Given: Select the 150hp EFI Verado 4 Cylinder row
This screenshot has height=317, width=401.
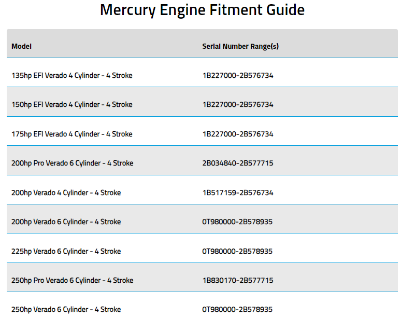Looking at the screenshot, I should (x=72, y=105).
